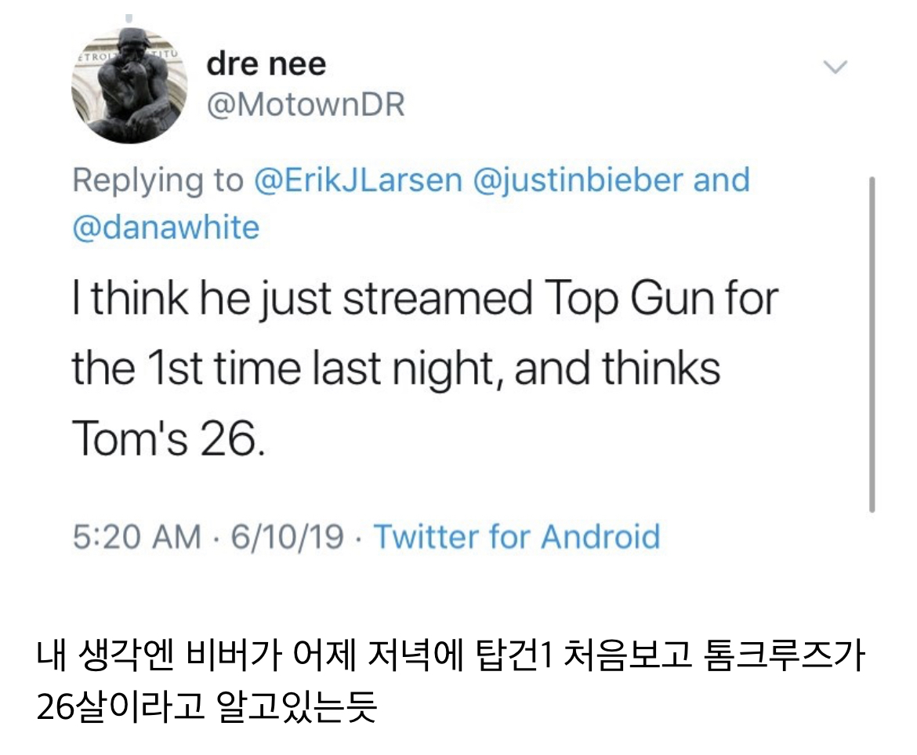This screenshot has height=755, width=917.
Task: Click the Twitter for Android source link
Action: click(516, 537)
